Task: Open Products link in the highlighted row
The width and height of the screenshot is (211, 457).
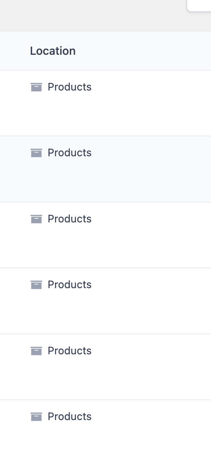Action: click(x=70, y=153)
